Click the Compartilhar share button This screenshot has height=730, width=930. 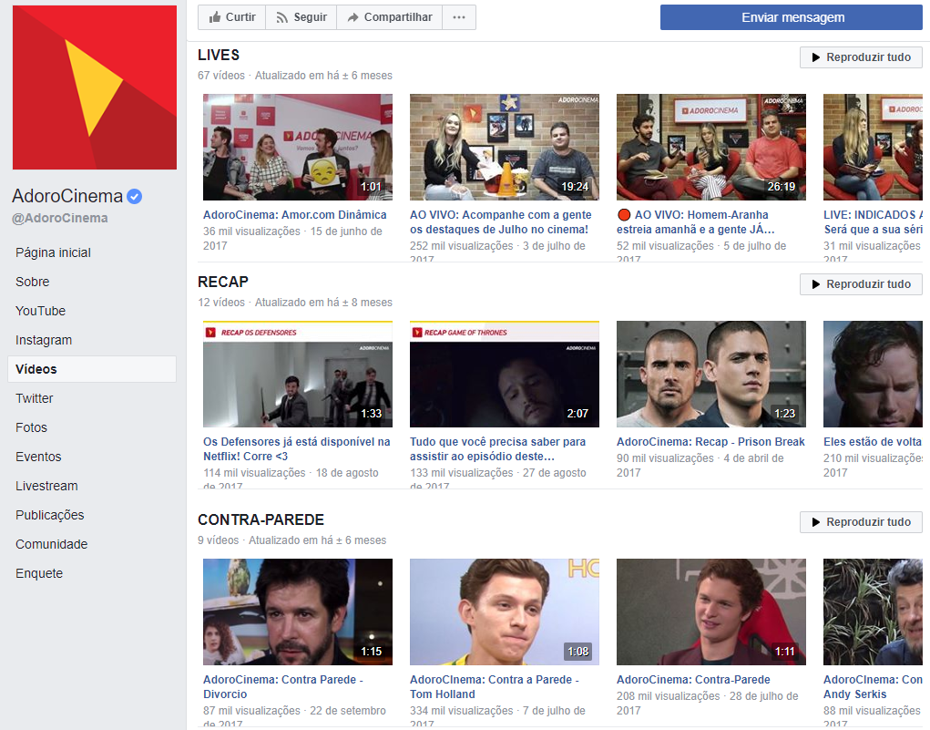coord(390,17)
